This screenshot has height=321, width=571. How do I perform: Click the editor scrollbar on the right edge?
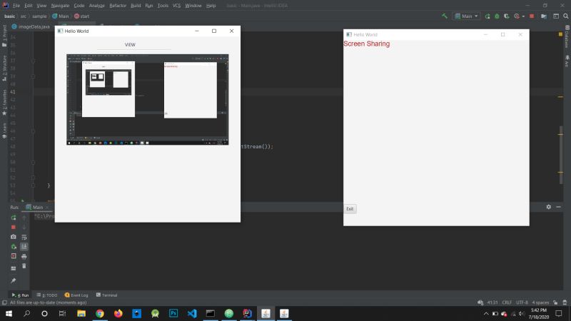pos(561,155)
